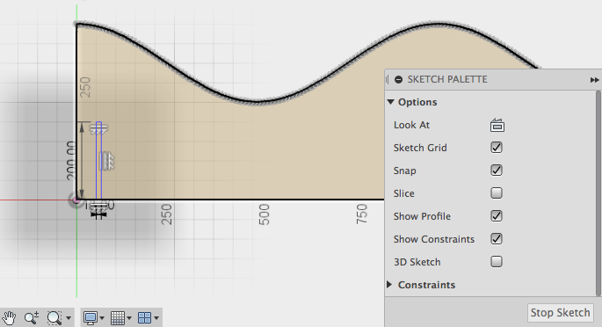602x327 pixels.
Task: Click the 3D Sketch label
Action: [417, 262]
